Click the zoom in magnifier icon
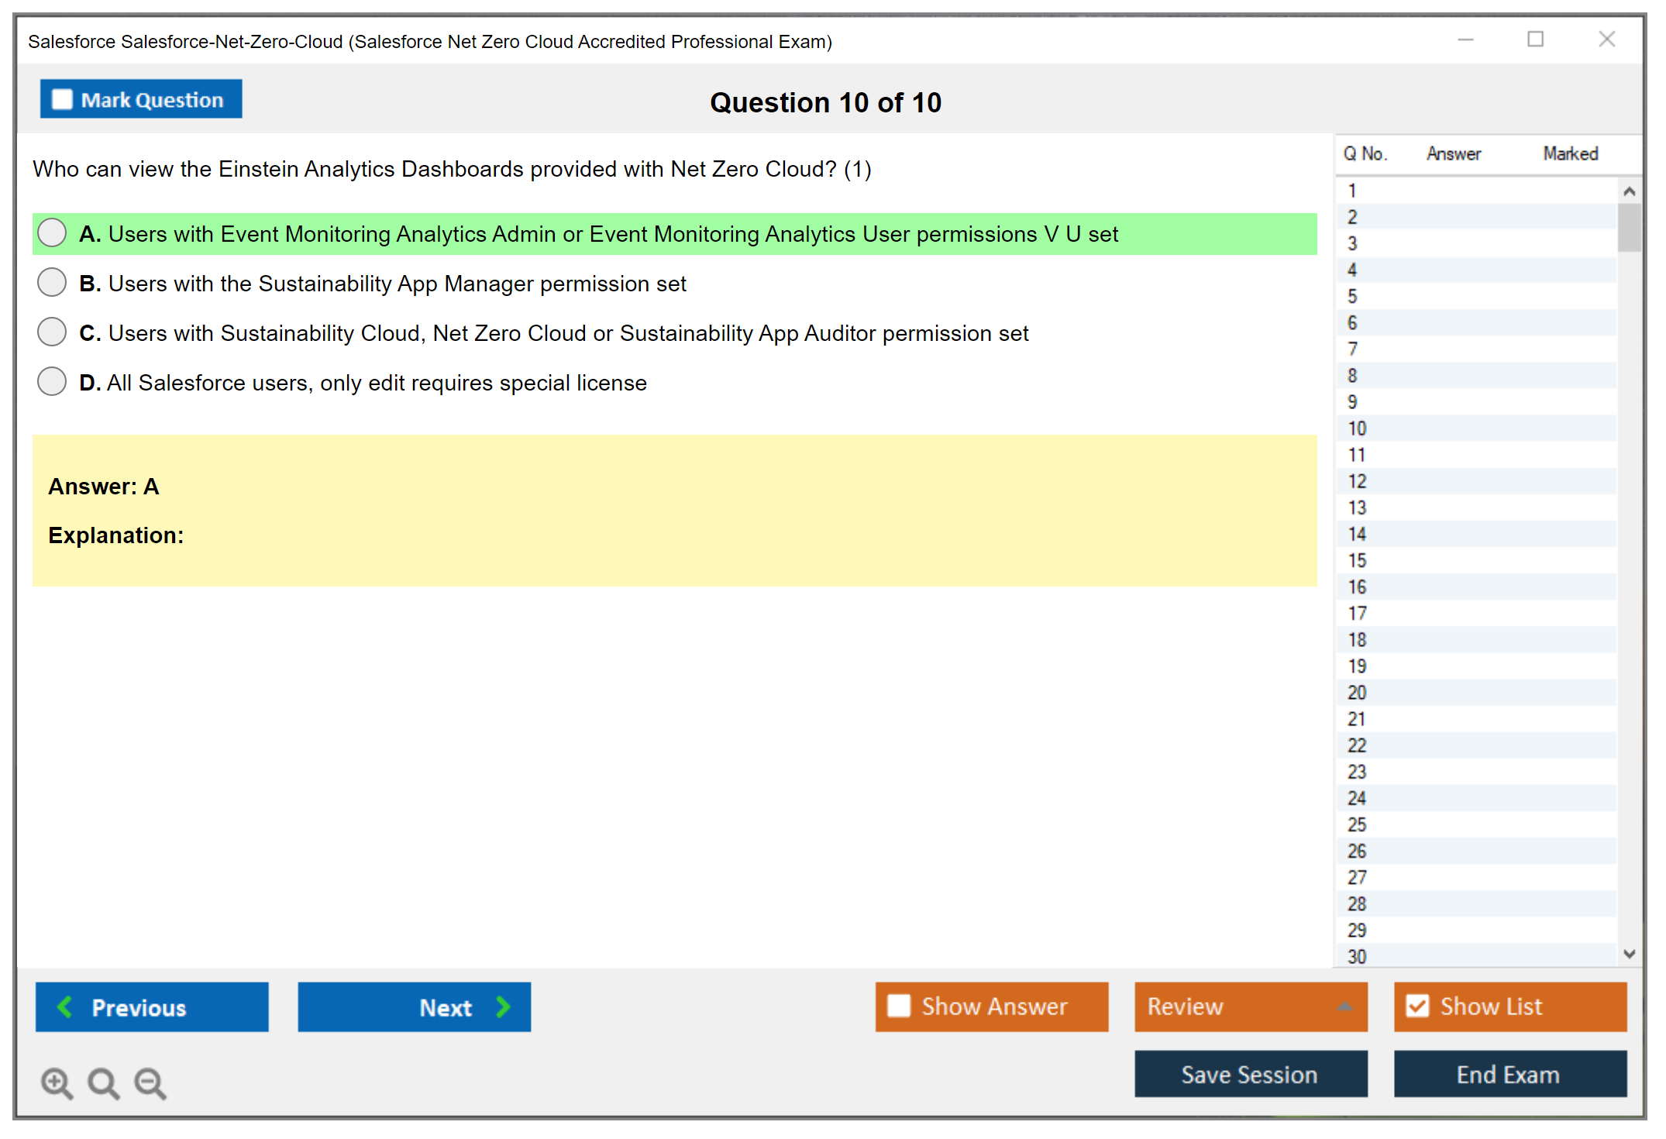 (56, 1082)
